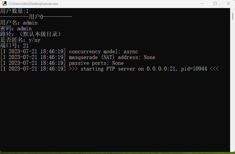Screen dimensions: 235x154
Task: Click the empty scrollbar track below the thumb
Action: pos(232,86)
